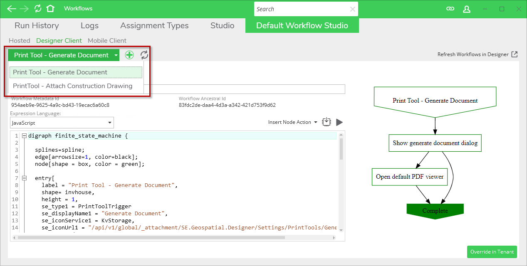Choose PrintTool - Attach Construction Drawing item

click(x=76, y=86)
